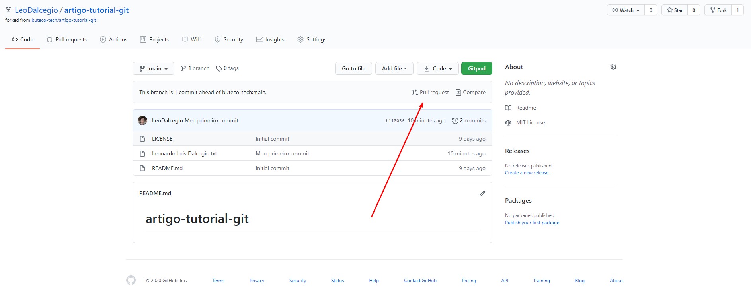Open the footer Terms link
This screenshot has height=308, width=751.
pos(218,281)
